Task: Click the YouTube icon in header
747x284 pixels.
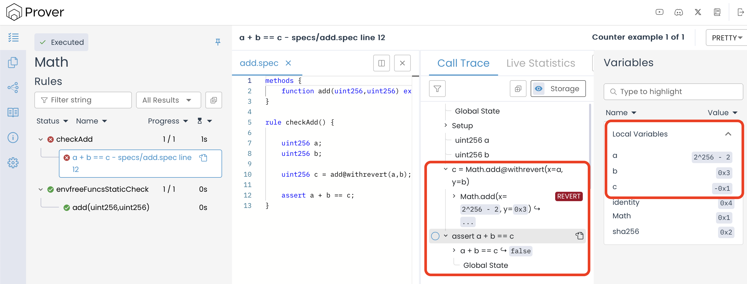Action: (x=659, y=12)
